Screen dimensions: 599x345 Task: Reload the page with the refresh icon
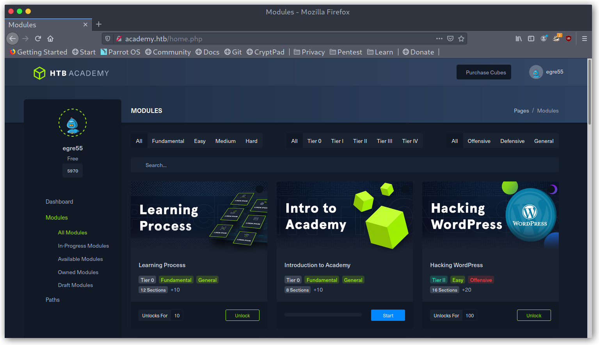38,39
